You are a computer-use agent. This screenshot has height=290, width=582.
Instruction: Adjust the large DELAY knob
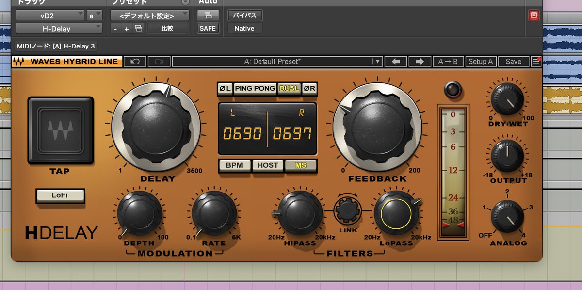point(156,126)
